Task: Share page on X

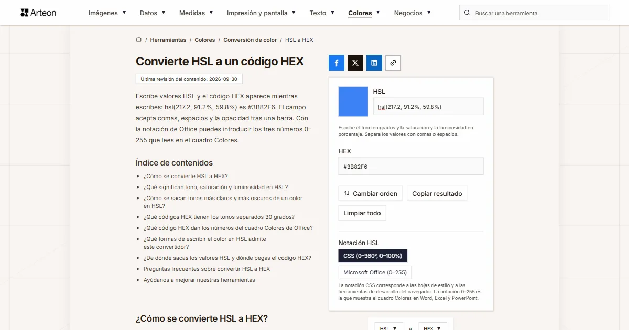Action: tap(355, 63)
